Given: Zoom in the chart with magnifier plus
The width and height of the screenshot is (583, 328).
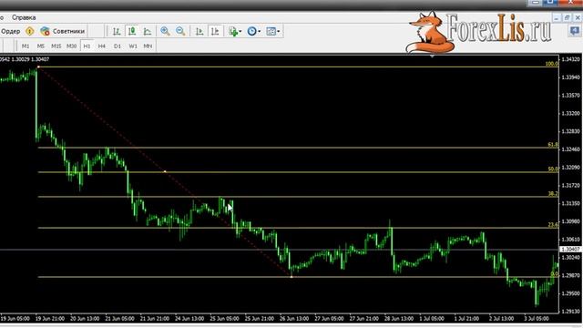Looking at the screenshot, I should coord(165,31).
